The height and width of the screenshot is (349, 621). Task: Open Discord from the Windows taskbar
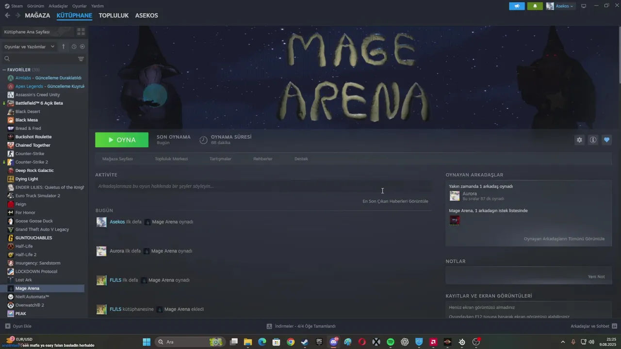[333, 342]
